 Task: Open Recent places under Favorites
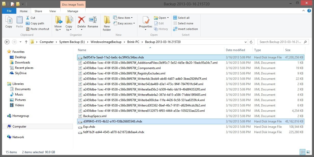(x=22, y=68)
